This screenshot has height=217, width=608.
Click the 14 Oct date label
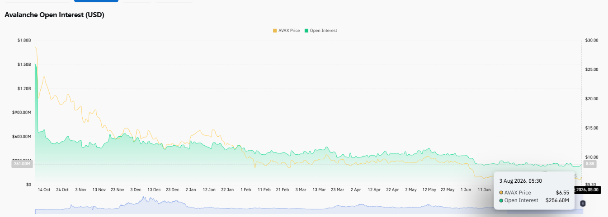43,190
